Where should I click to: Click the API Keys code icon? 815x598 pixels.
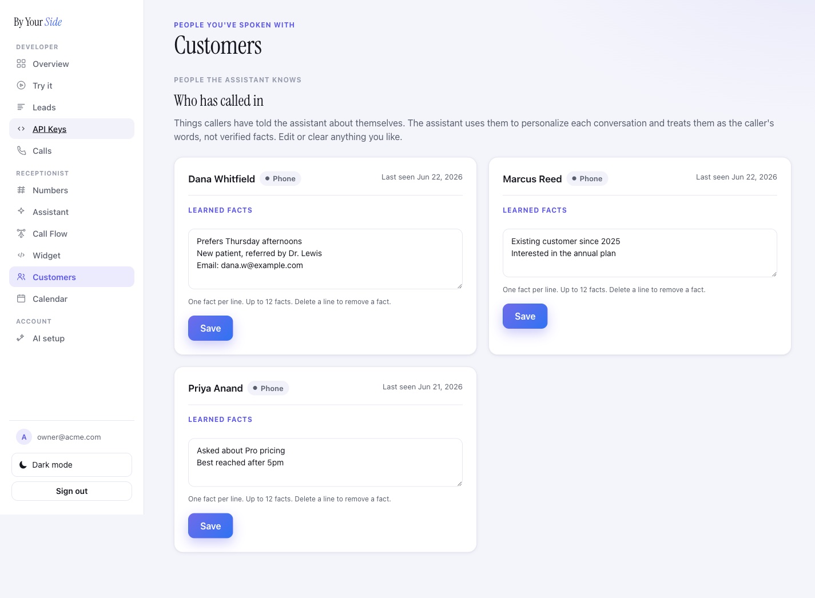coord(21,129)
